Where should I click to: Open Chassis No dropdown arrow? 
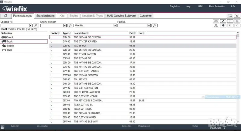(x=31, y=25)
